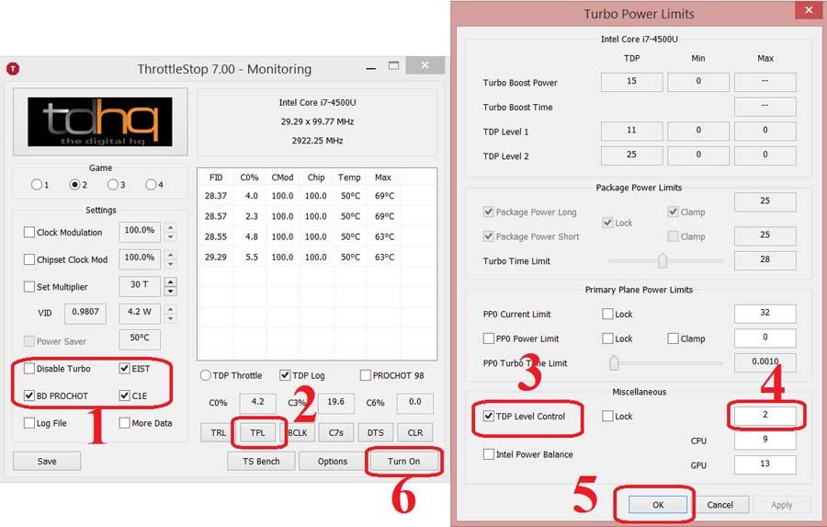Select Game profile 2
The image size is (827, 527).
(74, 185)
